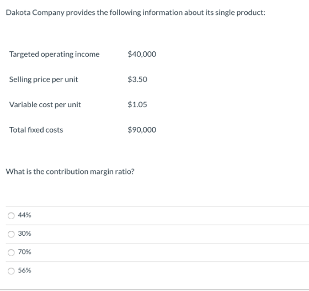The height and width of the screenshot is (291, 309).
Task: Mark 56% as the answer
Action: point(11,271)
